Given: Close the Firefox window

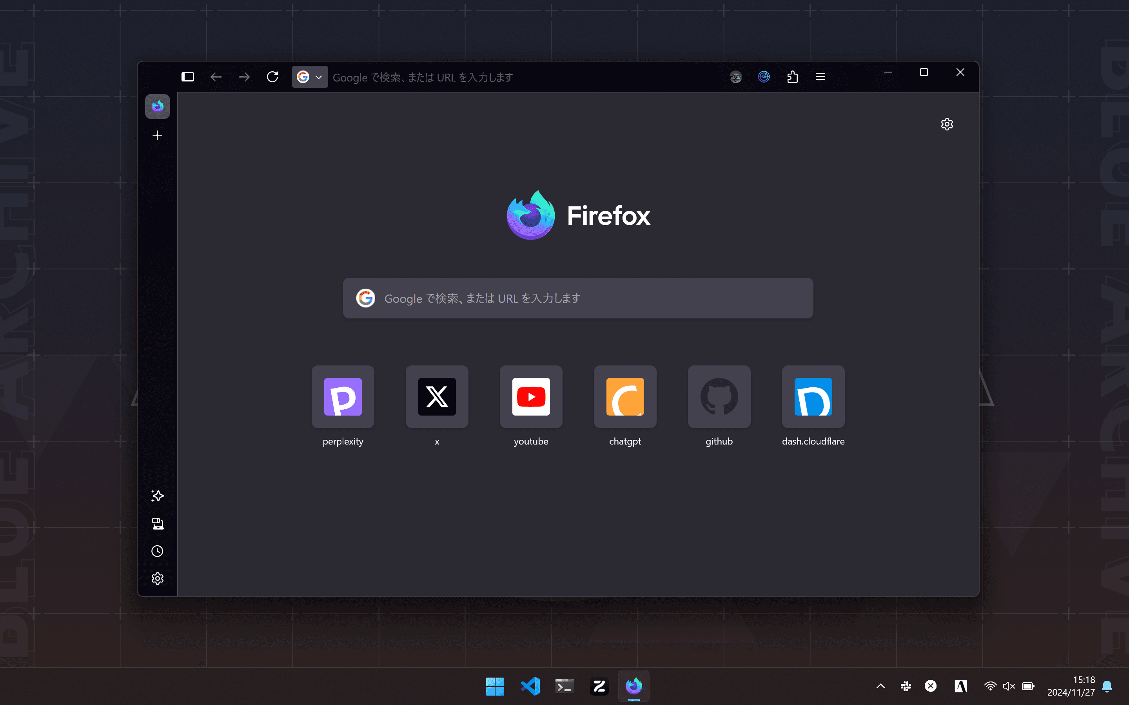Looking at the screenshot, I should [960, 72].
